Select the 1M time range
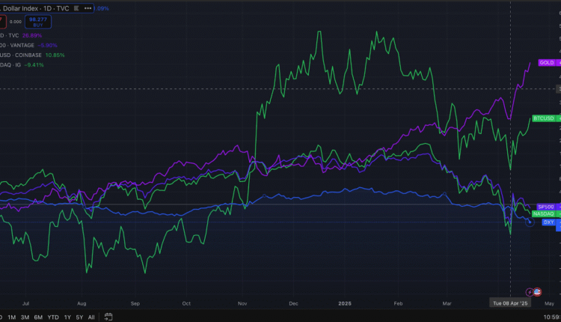This screenshot has width=561, height=322. pos(12,317)
